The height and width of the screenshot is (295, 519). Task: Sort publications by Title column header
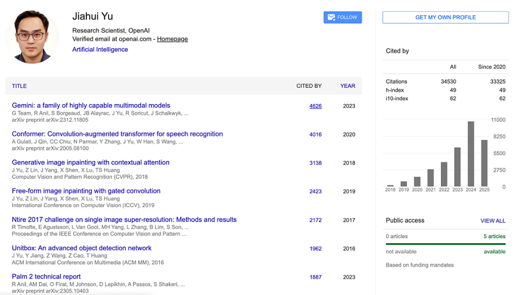(19, 86)
